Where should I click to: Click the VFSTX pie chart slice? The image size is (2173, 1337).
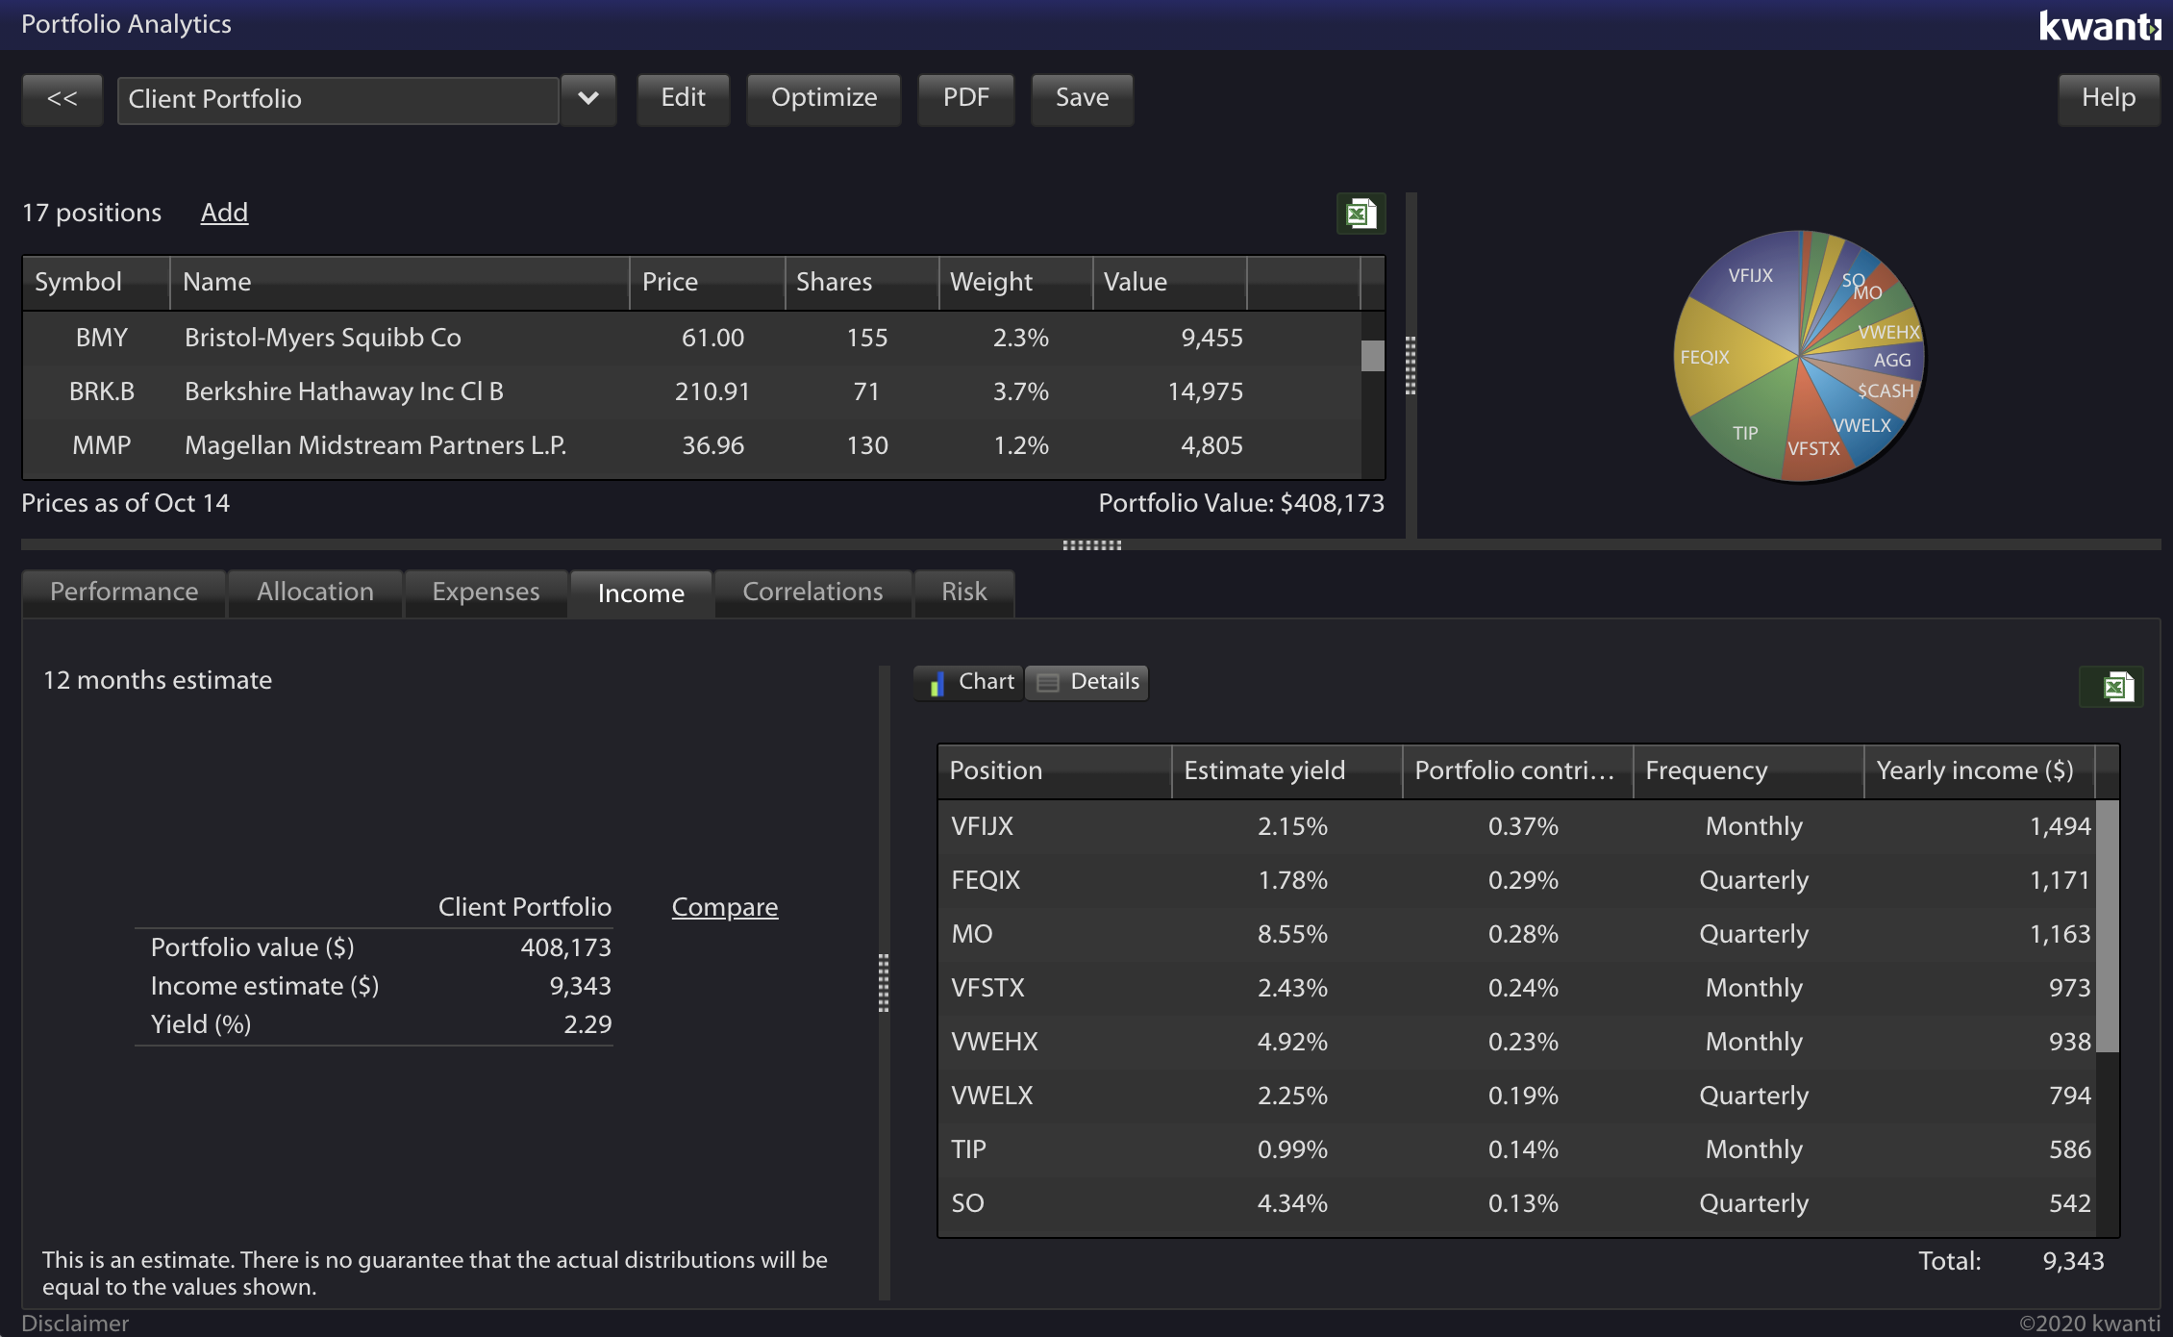pos(1812,438)
